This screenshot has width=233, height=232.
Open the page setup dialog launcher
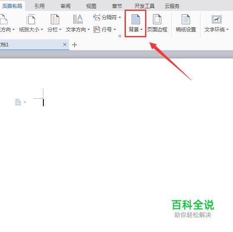pos(120,36)
